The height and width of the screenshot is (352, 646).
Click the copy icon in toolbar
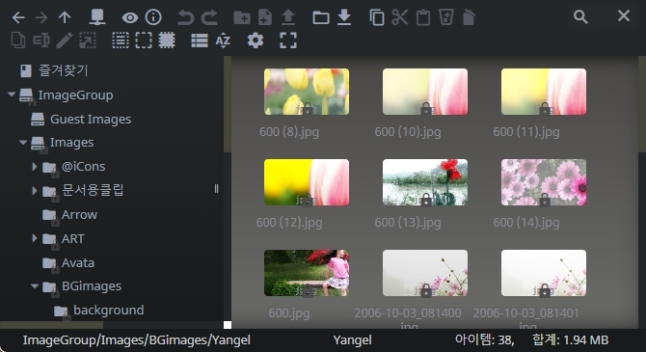[377, 17]
